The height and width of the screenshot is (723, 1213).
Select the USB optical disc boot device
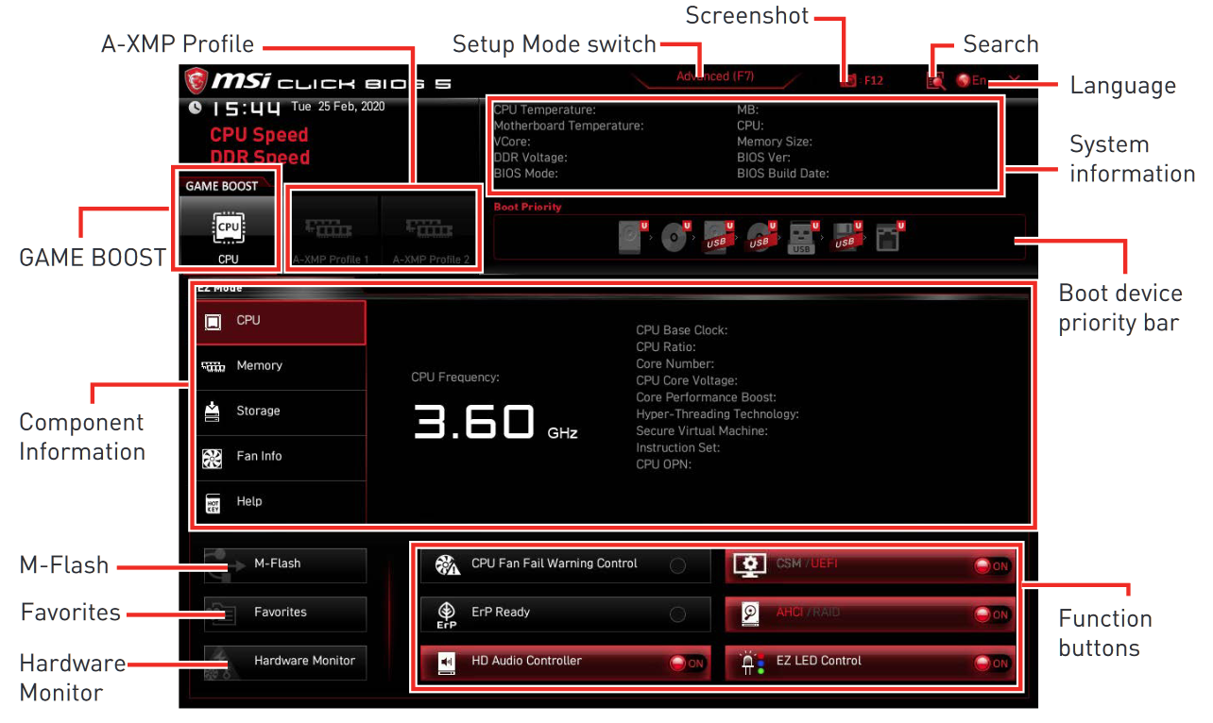pos(760,236)
